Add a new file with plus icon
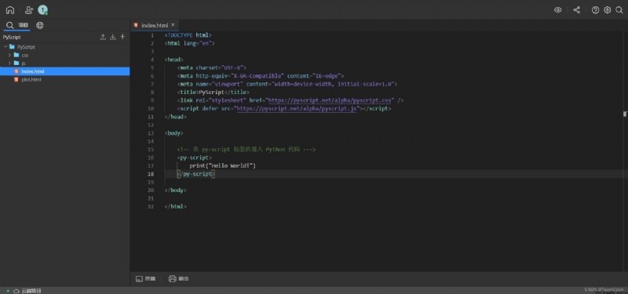This screenshot has height=294, width=628. click(122, 36)
